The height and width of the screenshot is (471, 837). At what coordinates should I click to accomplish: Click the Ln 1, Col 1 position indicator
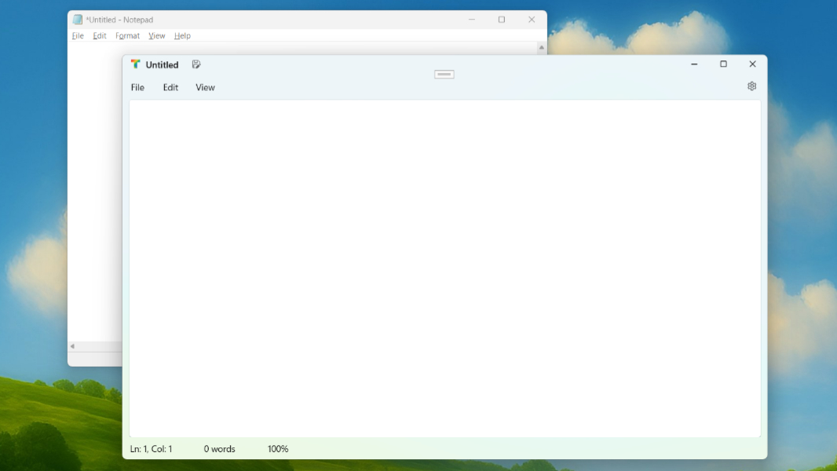pyautogui.click(x=151, y=449)
